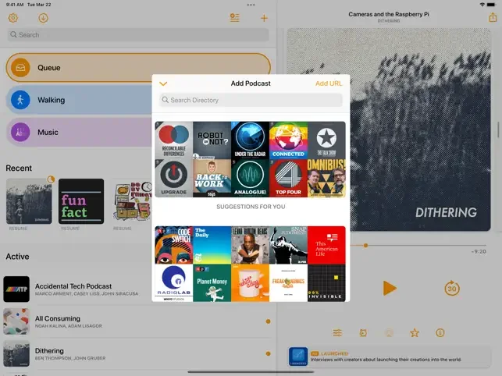Click the main Search field

click(x=138, y=34)
